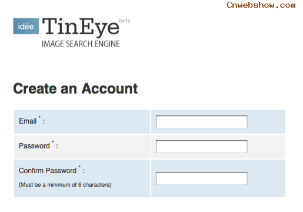Click empty cell area right of the Password input
Screen dimensions: 303x212
[266, 147]
